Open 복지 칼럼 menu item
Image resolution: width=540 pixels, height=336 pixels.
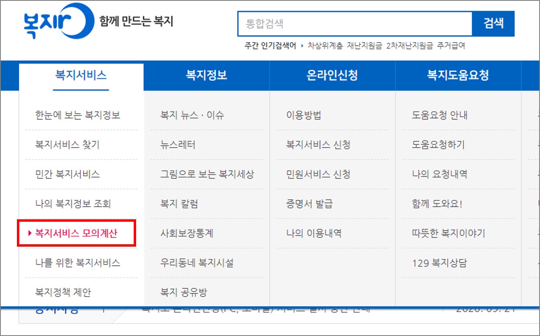pos(179,204)
